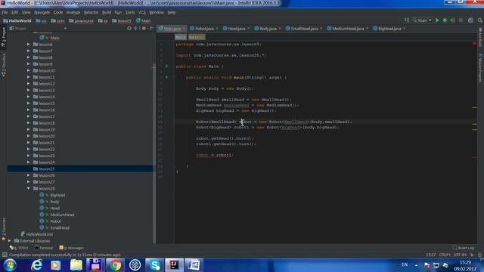Click lesson5 breadcrumb in navigation bar
The width and height of the screenshot is (484, 272).
click(x=122, y=20)
